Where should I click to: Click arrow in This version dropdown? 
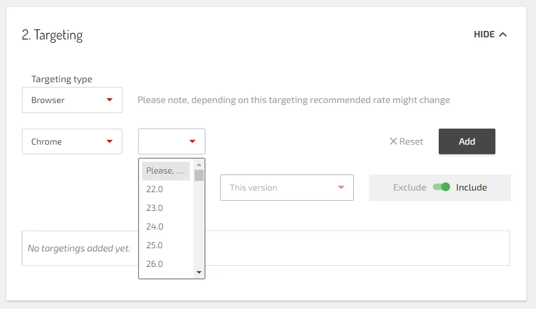(x=341, y=187)
